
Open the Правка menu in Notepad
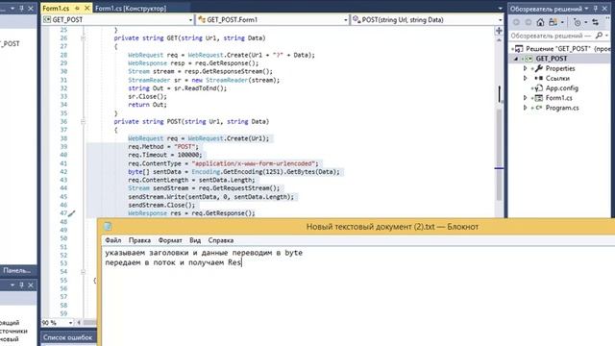(x=139, y=240)
